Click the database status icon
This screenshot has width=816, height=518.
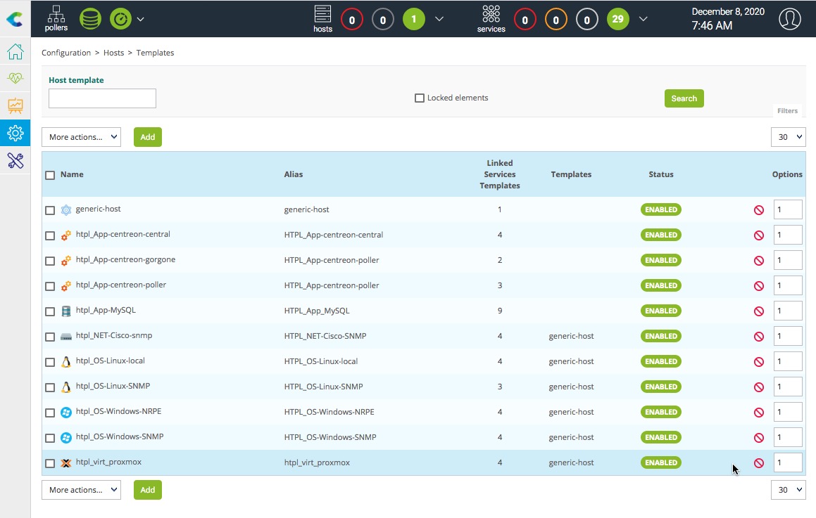tap(90, 19)
